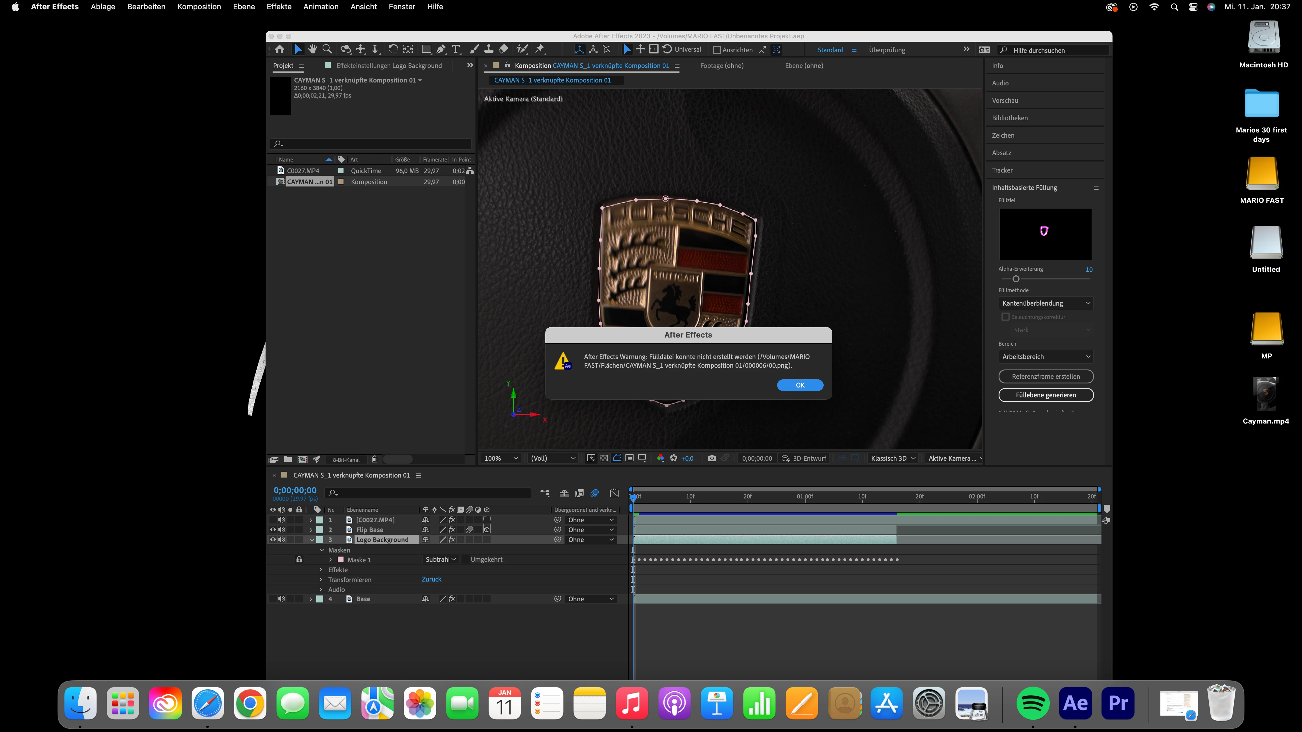This screenshot has height=732, width=1302.
Task: Toggle Umgekehrt checkbox for Maske 1
Action: click(x=466, y=559)
